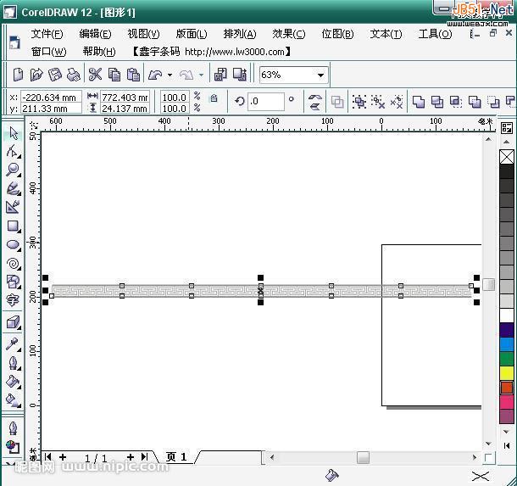Expand the Undo history arrow
The width and height of the screenshot is (517, 486).
point(170,75)
